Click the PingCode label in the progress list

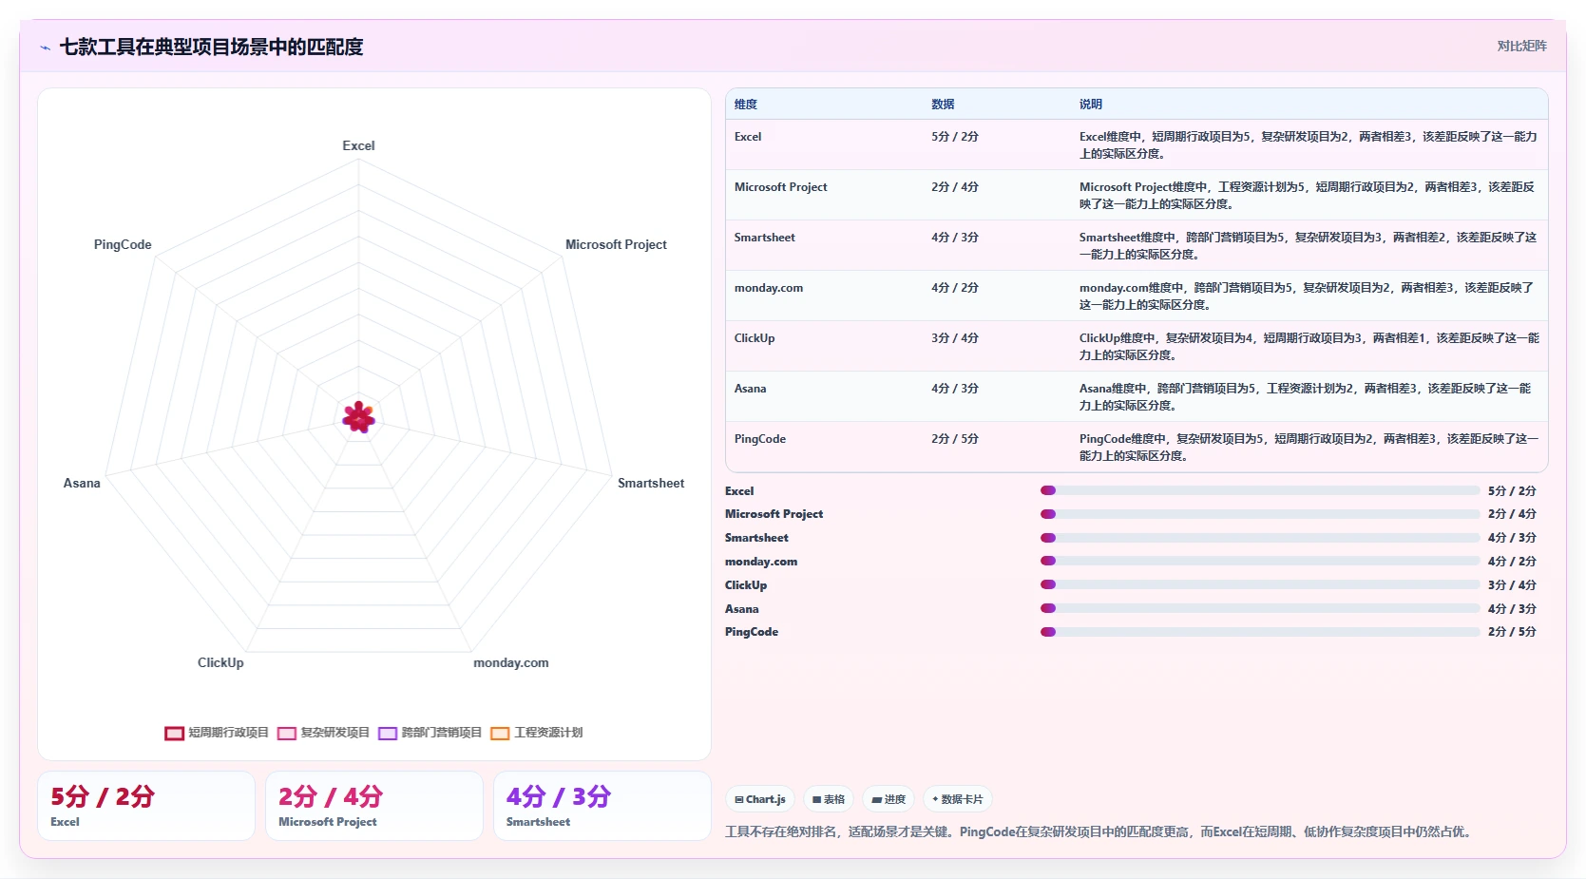pos(752,632)
